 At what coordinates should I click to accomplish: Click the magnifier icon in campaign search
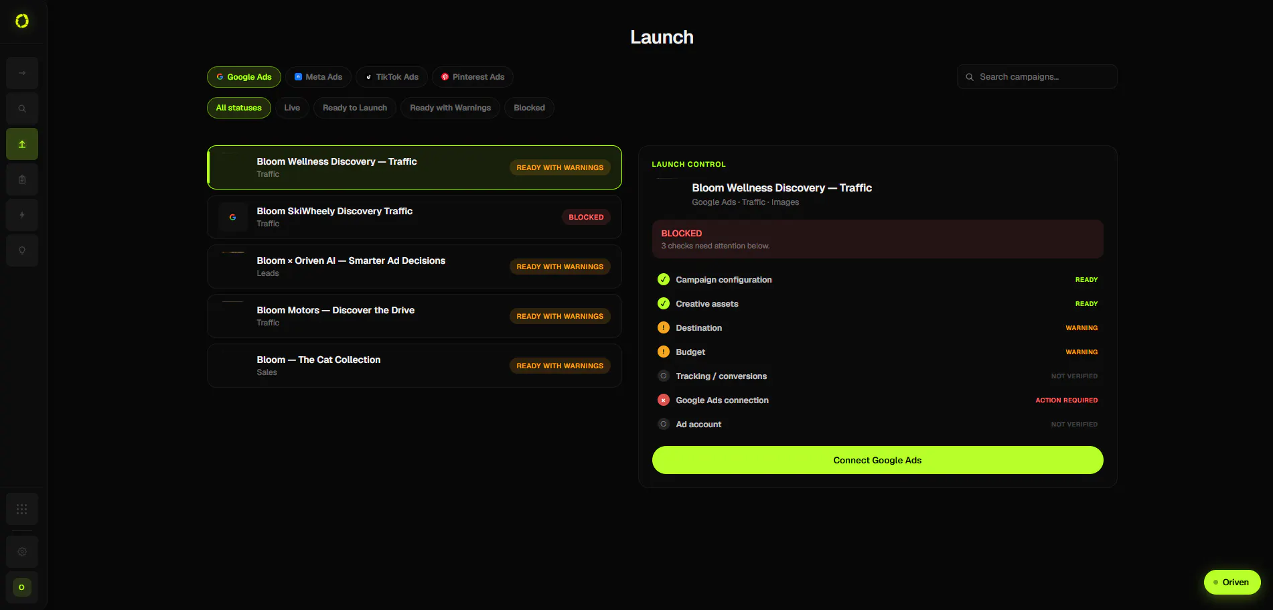(x=969, y=77)
